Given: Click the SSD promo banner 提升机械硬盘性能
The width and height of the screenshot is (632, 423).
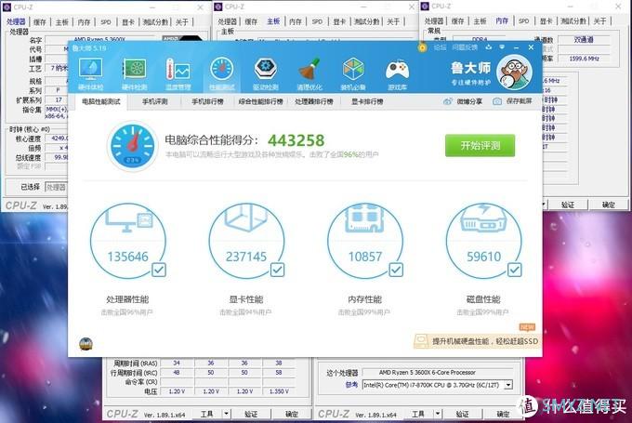Looking at the screenshot, I should [x=477, y=341].
